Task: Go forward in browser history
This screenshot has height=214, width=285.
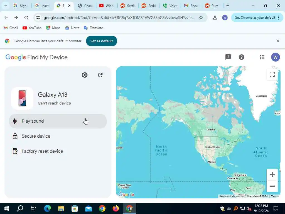Action: 16,18
